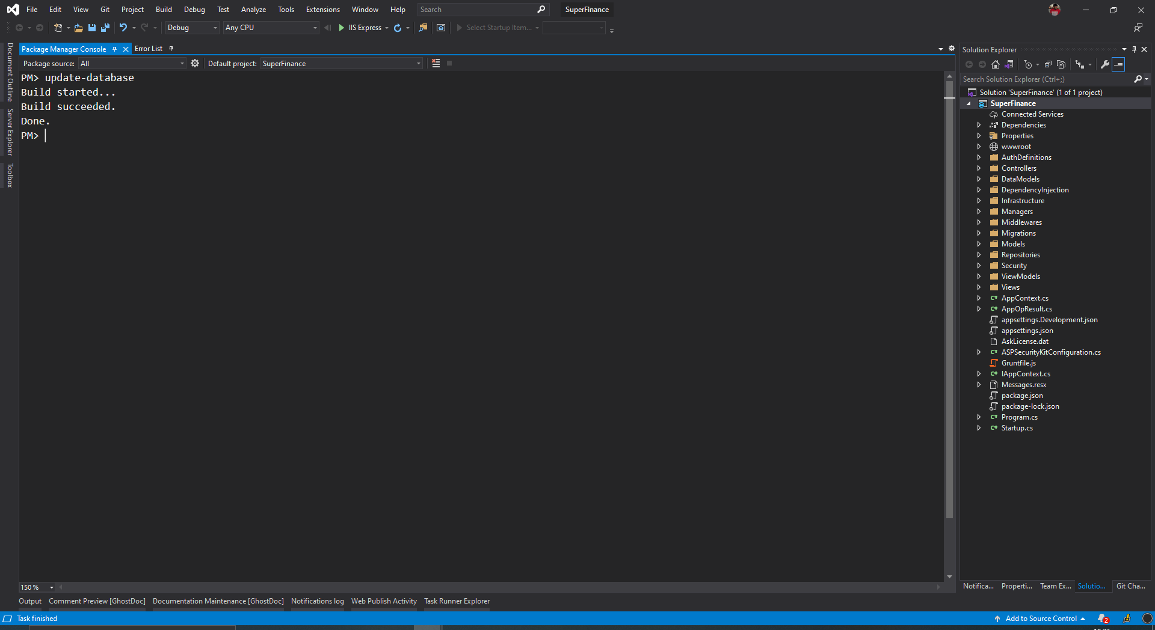Click the New Item toolbar icon

[x=58, y=28]
